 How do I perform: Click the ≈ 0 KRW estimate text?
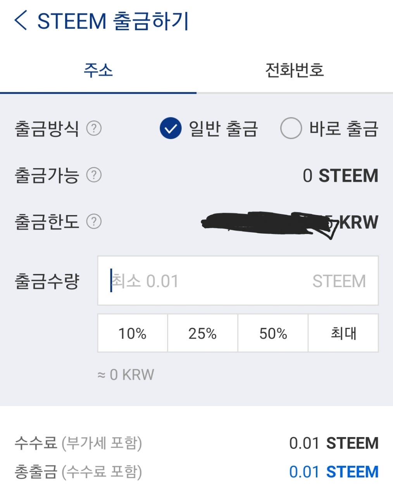click(126, 375)
